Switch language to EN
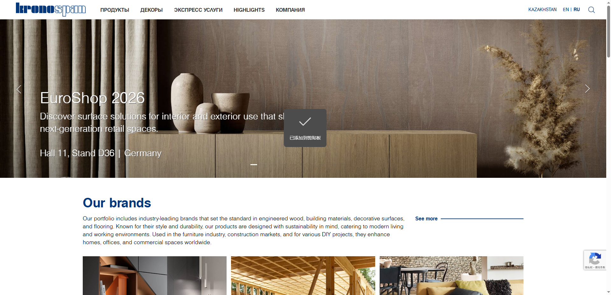611x295 pixels. [x=566, y=10]
